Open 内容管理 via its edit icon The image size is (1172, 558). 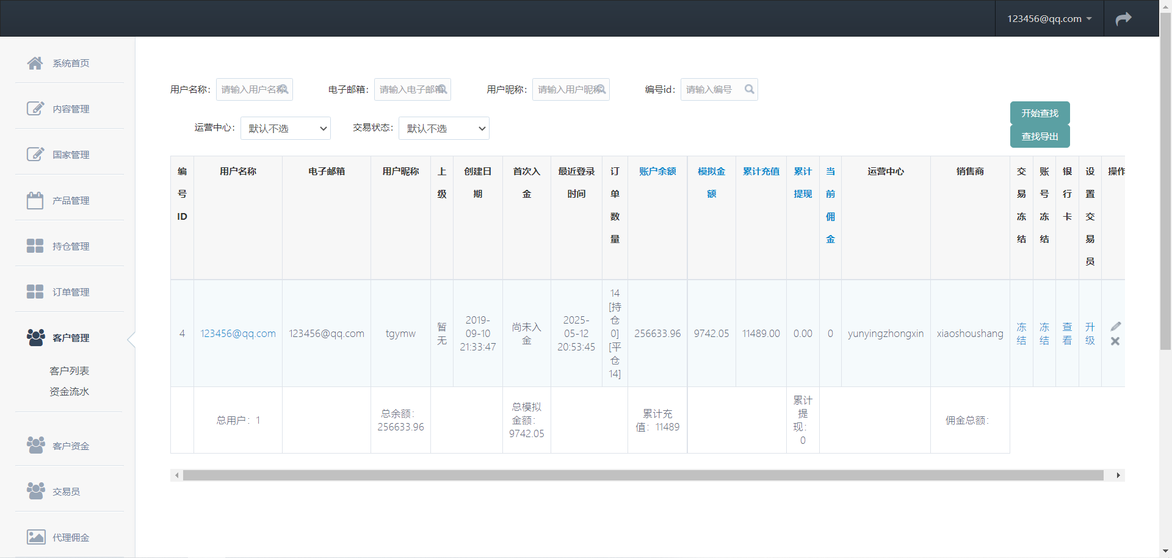pos(35,108)
